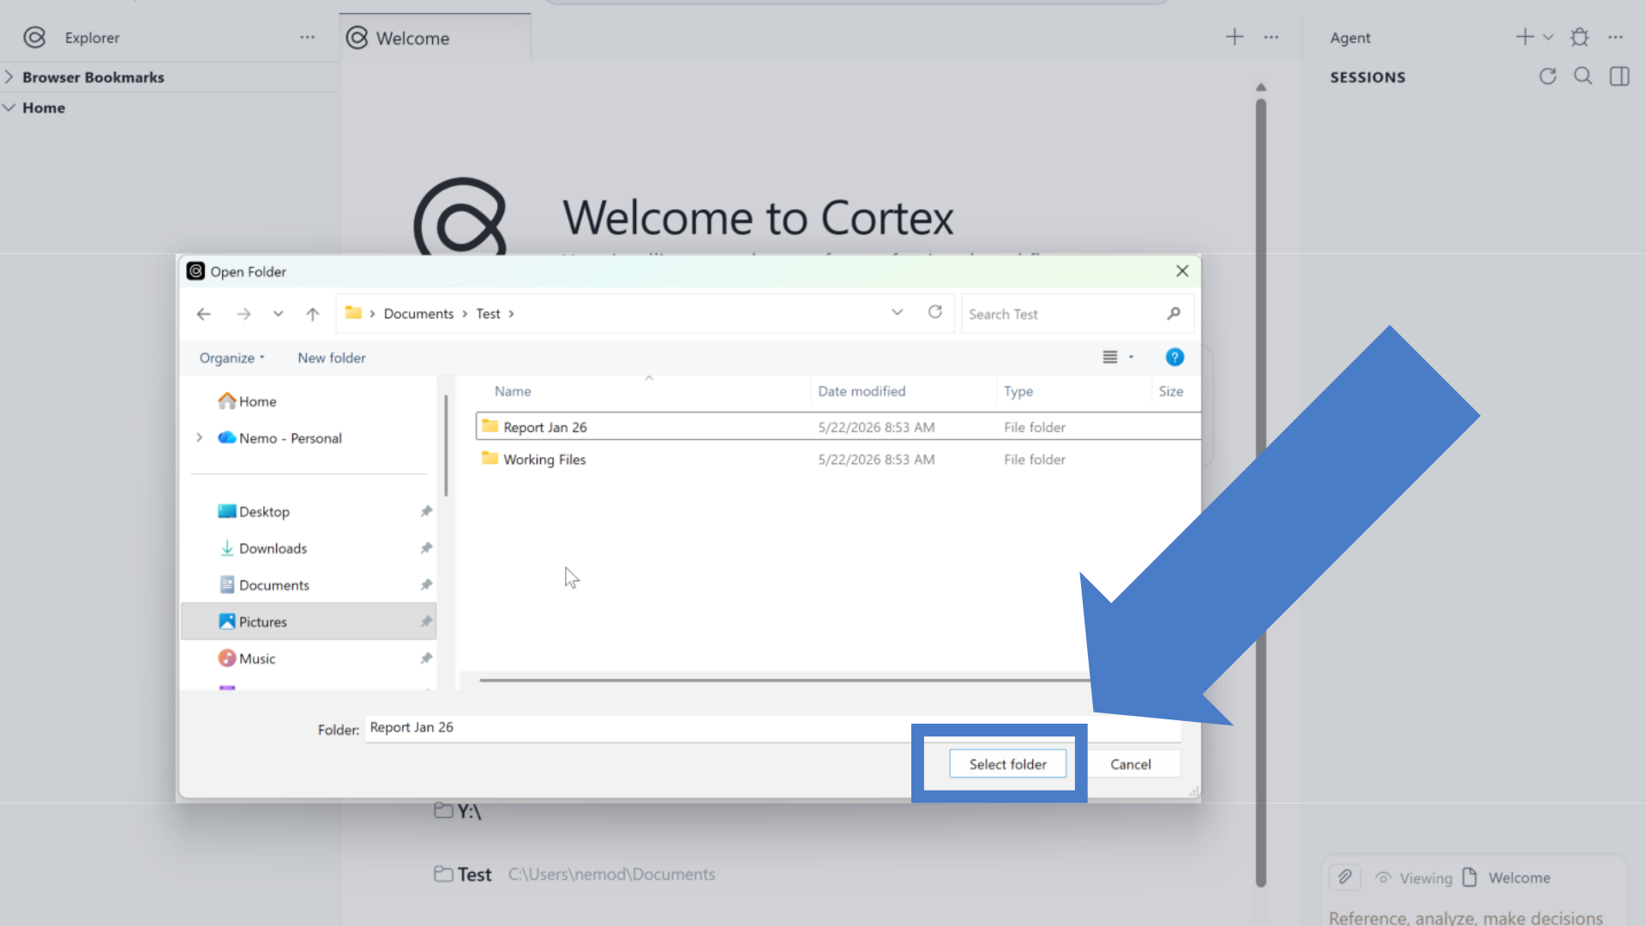Open Nemo - Personal cloud location
The height and width of the screenshot is (926, 1646).
click(280, 438)
